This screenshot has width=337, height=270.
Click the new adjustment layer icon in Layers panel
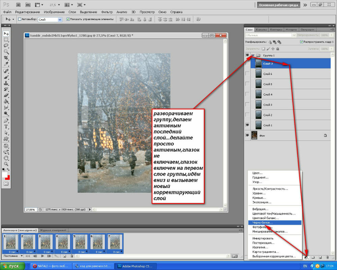coord(306,257)
